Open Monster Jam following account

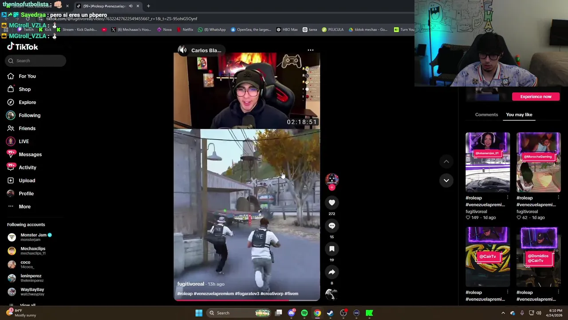click(30, 237)
